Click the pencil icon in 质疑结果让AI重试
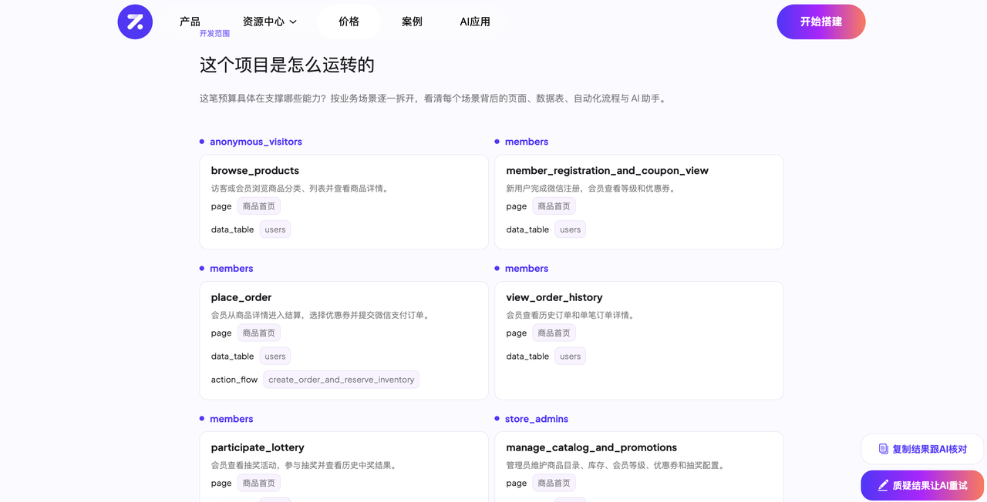Screen dimensions: 987x502 (x=883, y=486)
